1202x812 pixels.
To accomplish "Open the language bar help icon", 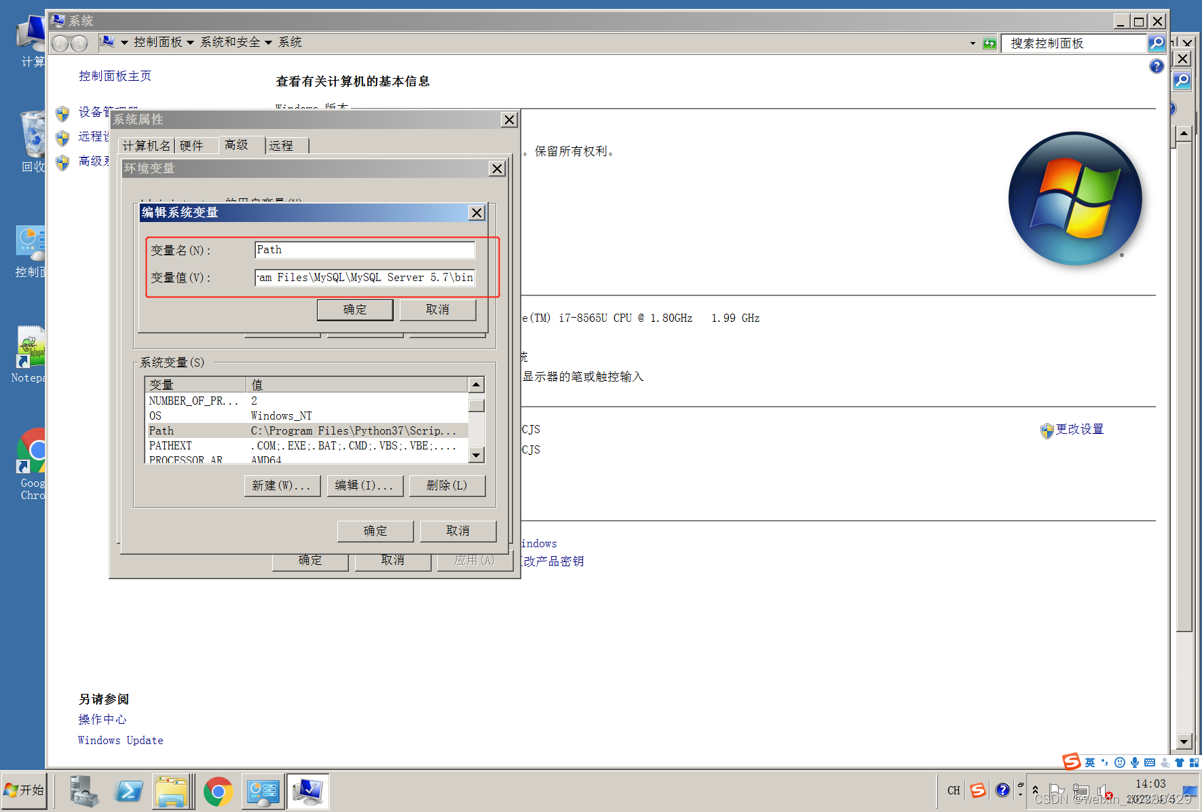I will point(1002,790).
